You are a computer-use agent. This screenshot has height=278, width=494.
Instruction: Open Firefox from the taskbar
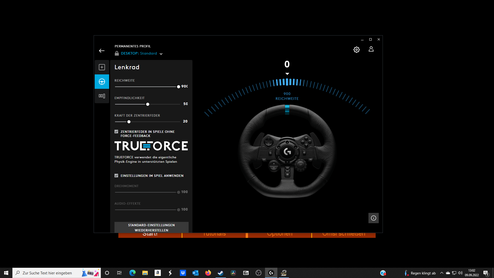click(208, 273)
